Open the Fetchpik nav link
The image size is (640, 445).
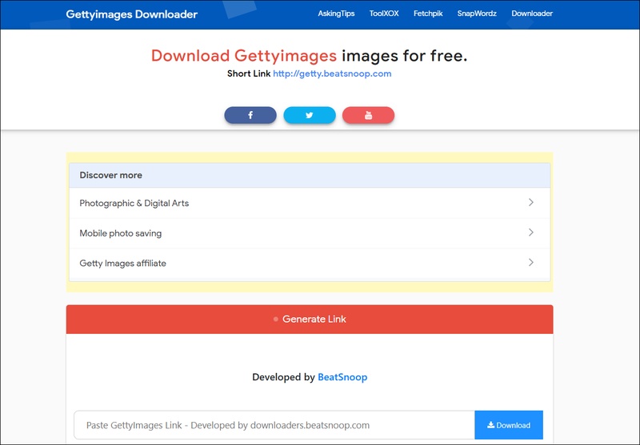(428, 14)
